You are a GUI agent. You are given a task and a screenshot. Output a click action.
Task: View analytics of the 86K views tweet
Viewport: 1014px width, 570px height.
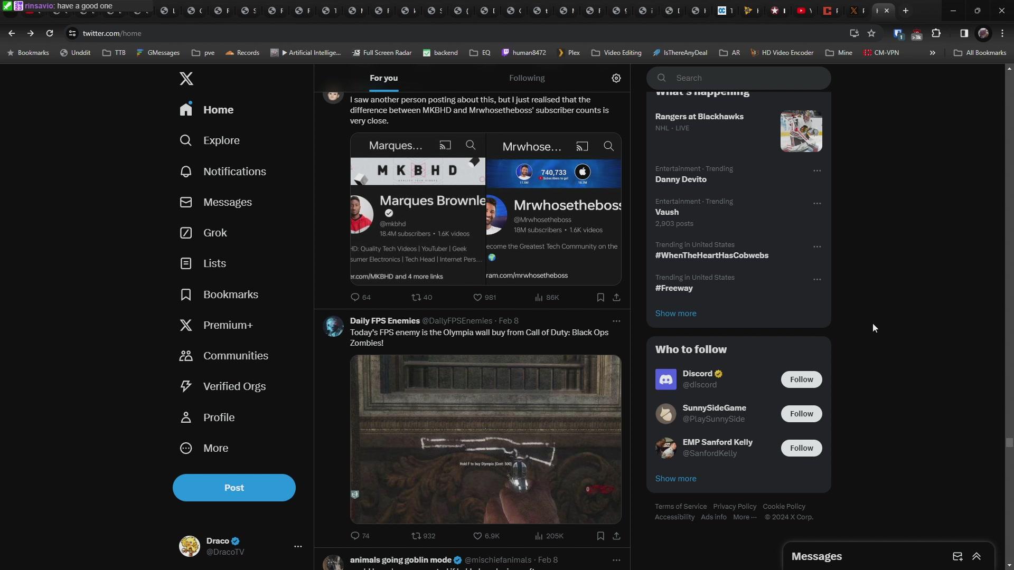click(547, 298)
